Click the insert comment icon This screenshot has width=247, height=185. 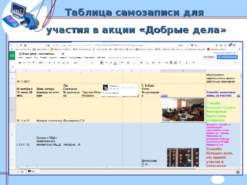pos(171,63)
